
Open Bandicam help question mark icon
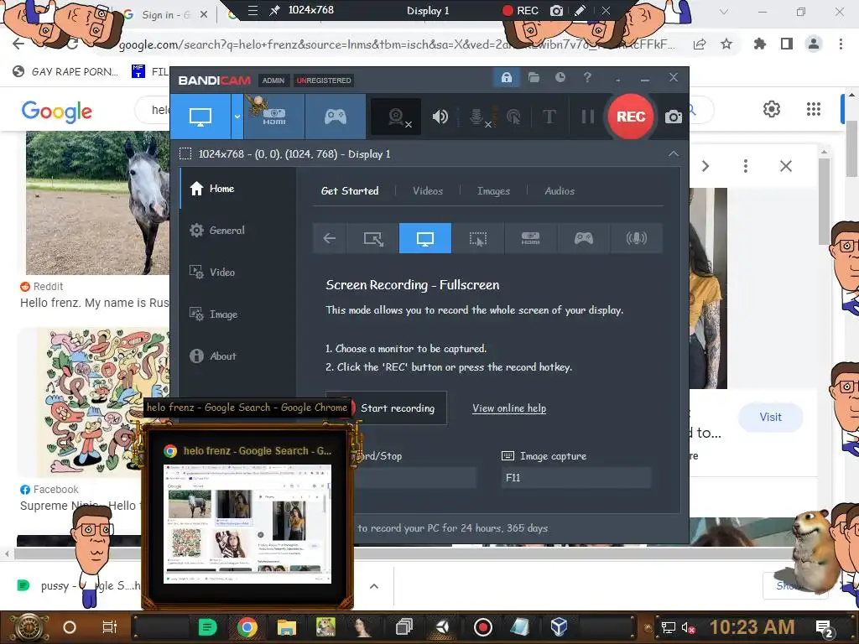[x=587, y=78]
